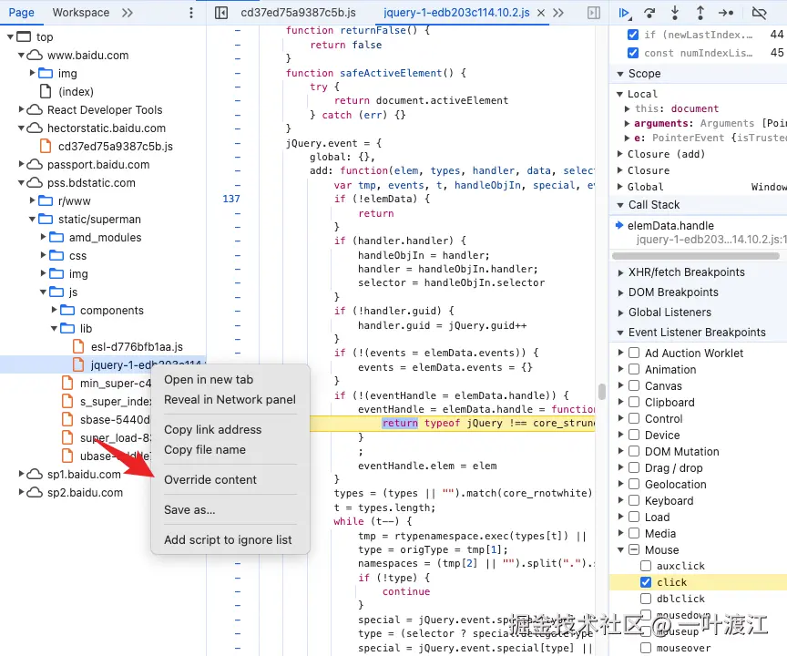Enable Clipboard event breakpoints checkbox
This screenshot has width=787, height=656.
[634, 402]
